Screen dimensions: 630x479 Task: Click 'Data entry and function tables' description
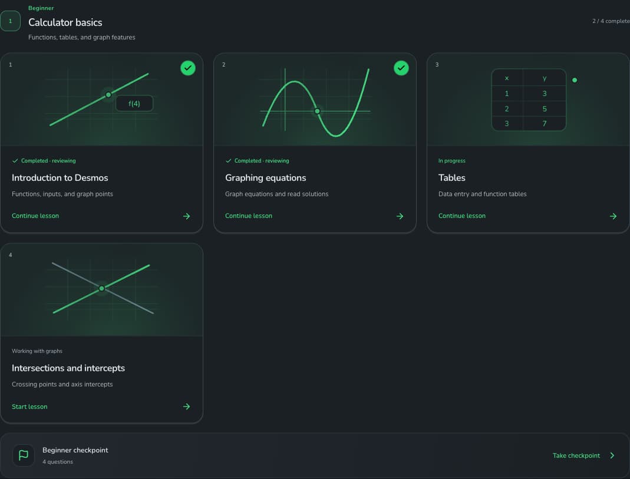(x=483, y=194)
